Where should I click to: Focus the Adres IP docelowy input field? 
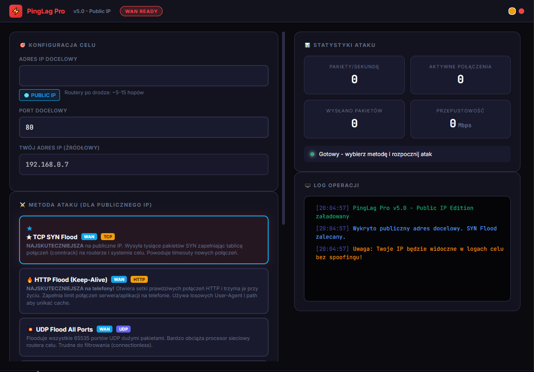tap(144, 76)
